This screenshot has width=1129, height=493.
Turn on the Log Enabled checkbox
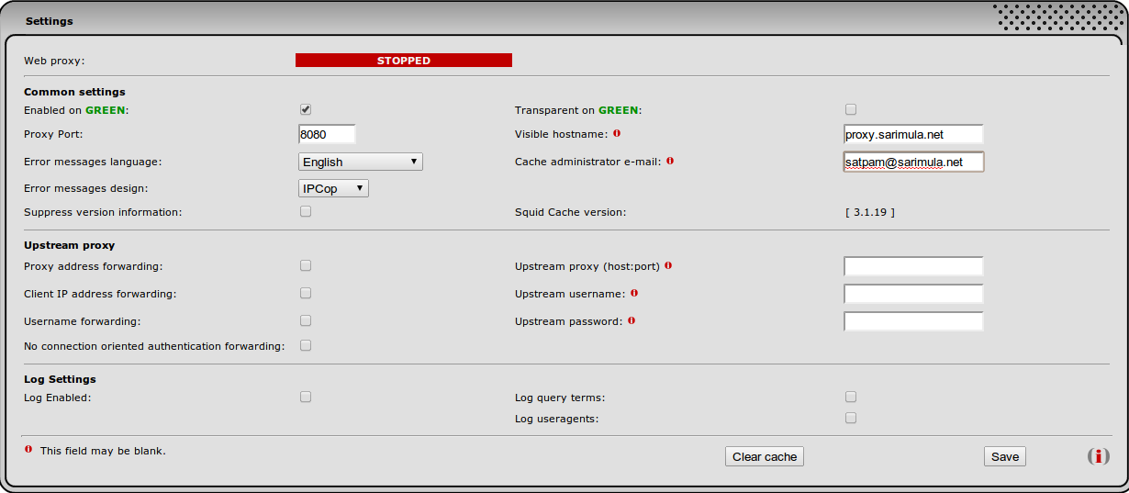[x=306, y=397]
